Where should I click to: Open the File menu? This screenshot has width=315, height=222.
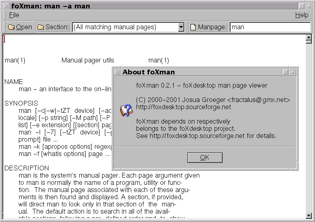[14, 15]
